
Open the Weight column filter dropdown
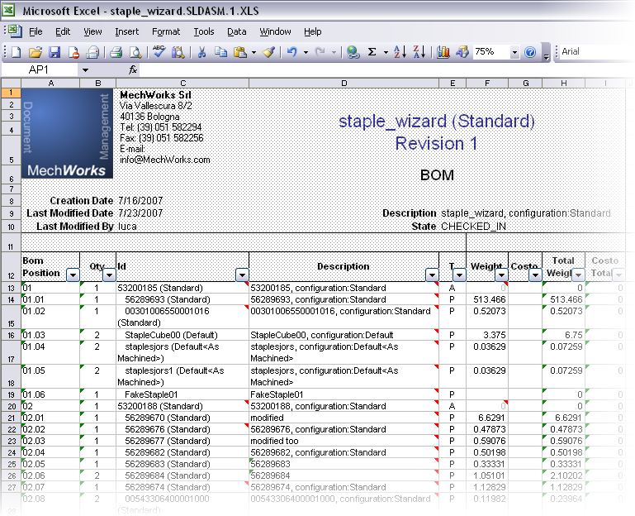(501, 275)
